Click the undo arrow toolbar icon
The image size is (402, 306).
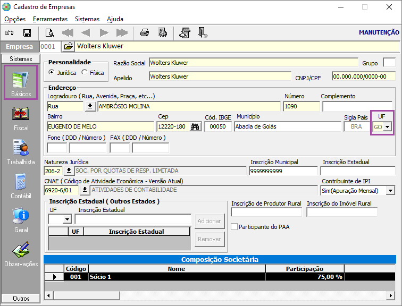point(10,33)
